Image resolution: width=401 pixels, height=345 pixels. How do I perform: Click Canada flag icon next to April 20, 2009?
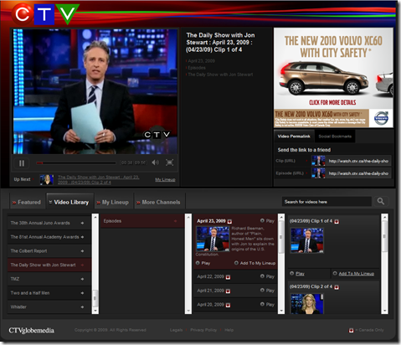point(228,305)
